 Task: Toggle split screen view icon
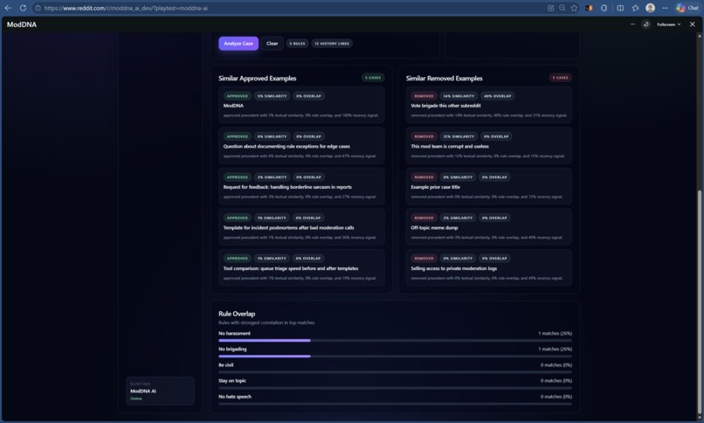620,8
